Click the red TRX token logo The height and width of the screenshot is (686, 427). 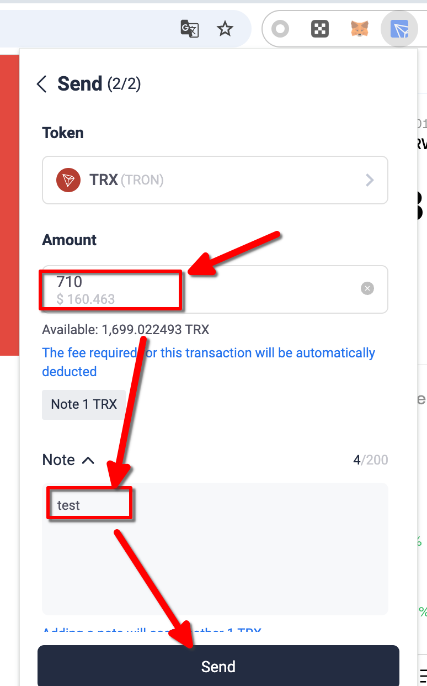(x=68, y=180)
